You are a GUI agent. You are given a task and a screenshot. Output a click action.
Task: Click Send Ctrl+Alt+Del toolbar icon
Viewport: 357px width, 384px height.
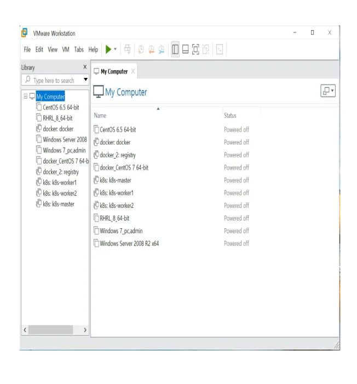click(127, 49)
